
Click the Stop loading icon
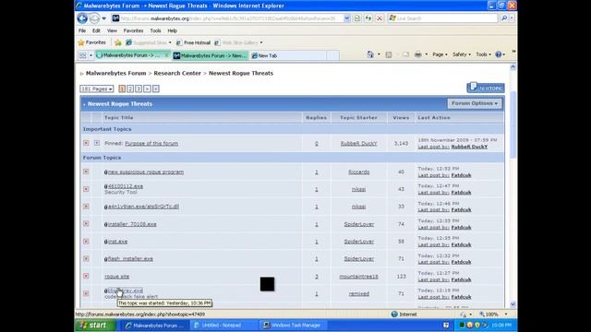380,18
